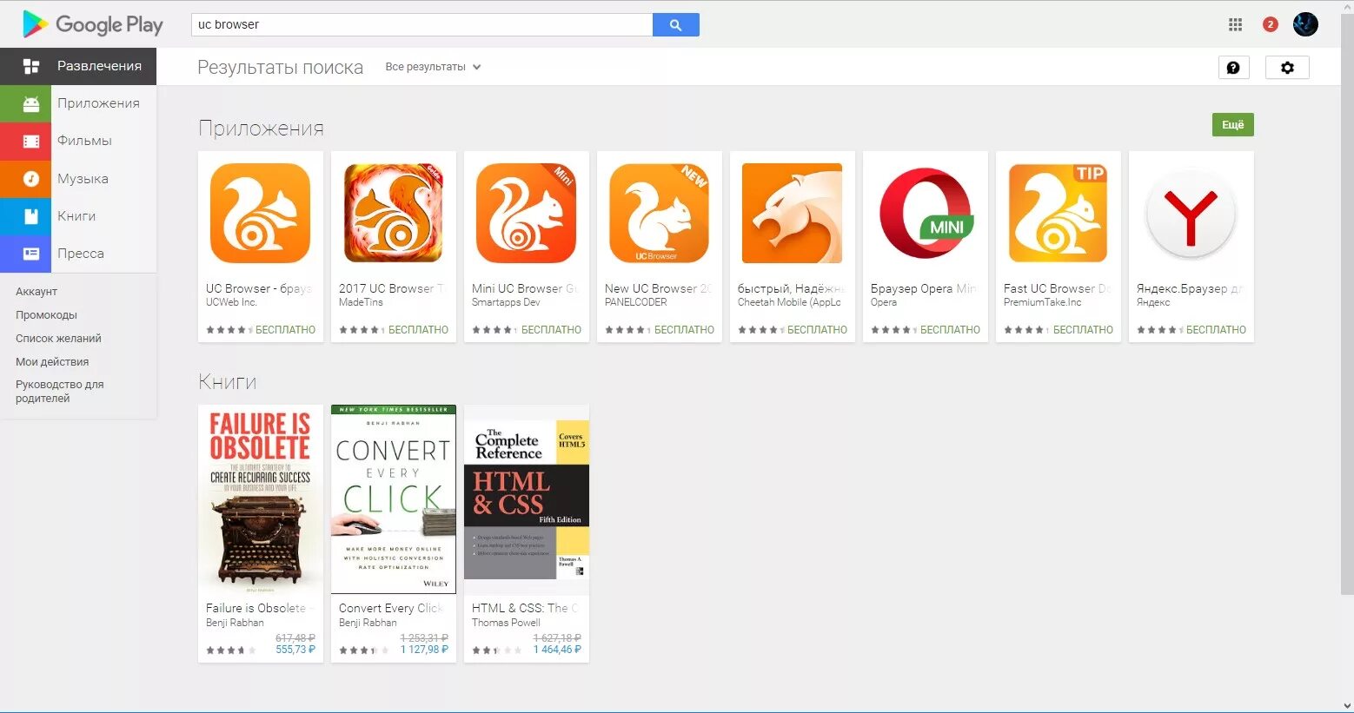Open the Google apps grid

pos(1235,24)
